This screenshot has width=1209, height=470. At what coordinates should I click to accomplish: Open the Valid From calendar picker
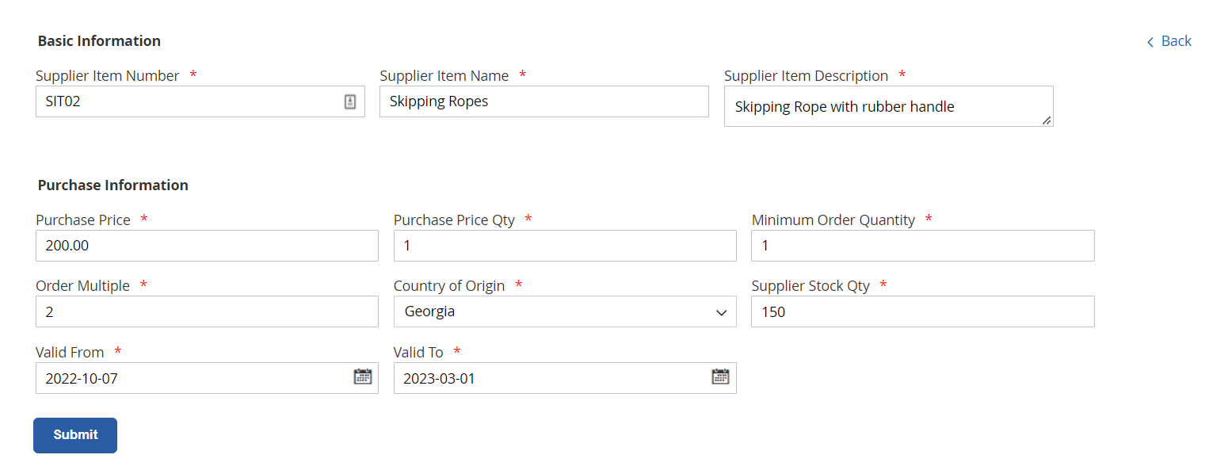click(x=362, y=377)
